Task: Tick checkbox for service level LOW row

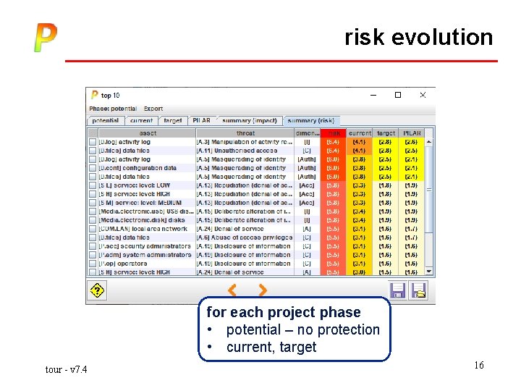Action: point(93,185)
